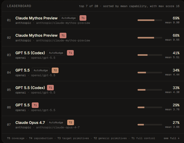Click 'T2 generic primitives' legend entry

point(110,138)
